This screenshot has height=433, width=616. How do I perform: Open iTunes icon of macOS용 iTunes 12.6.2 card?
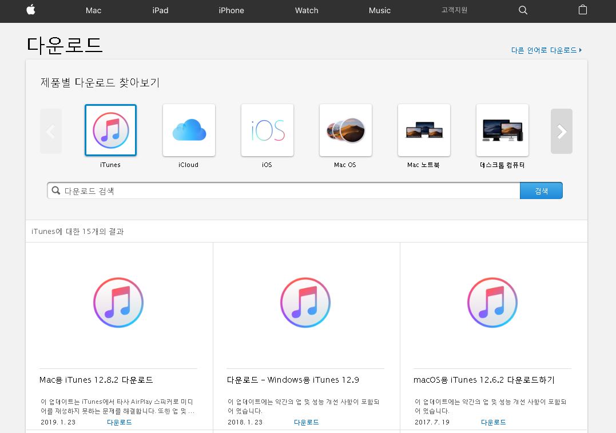click(x=492, y=303)
